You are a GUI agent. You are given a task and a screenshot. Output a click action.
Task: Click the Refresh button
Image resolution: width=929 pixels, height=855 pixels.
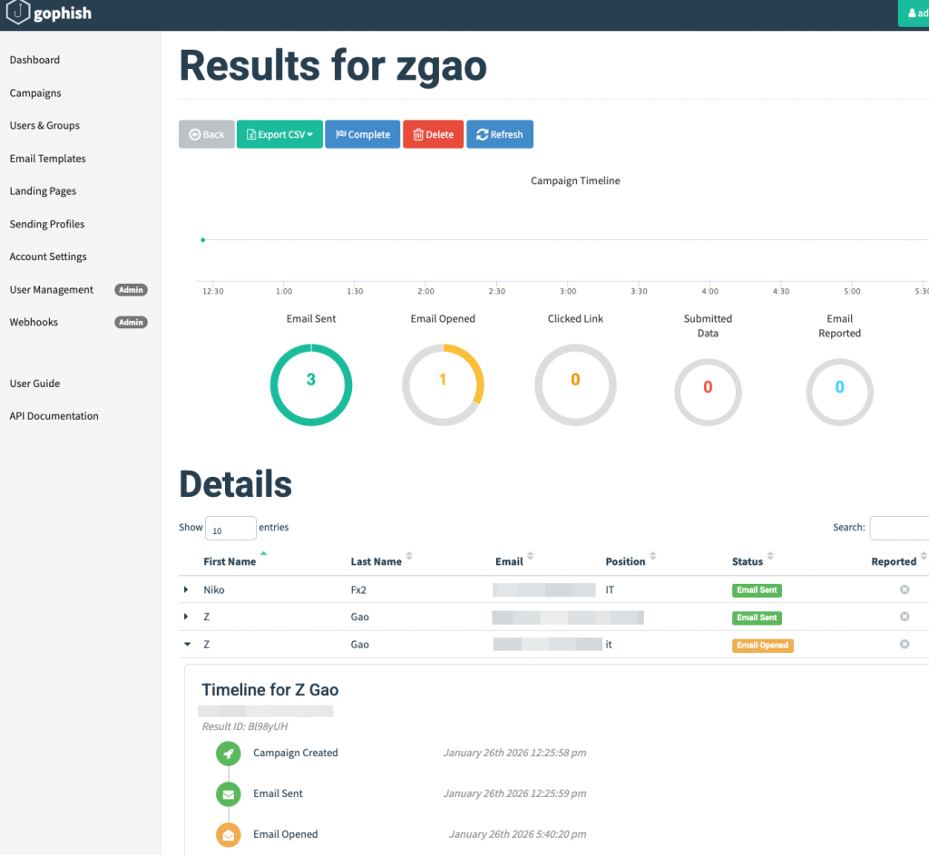tap(500, 134)
